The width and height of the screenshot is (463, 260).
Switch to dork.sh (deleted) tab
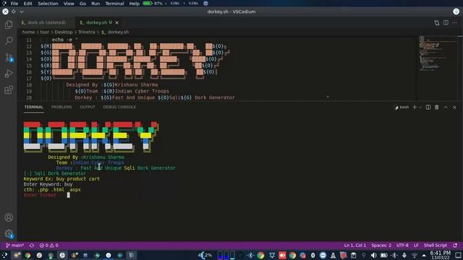43,22
